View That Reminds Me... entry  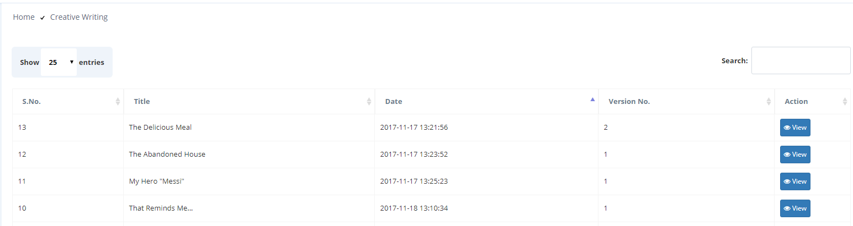795,208
